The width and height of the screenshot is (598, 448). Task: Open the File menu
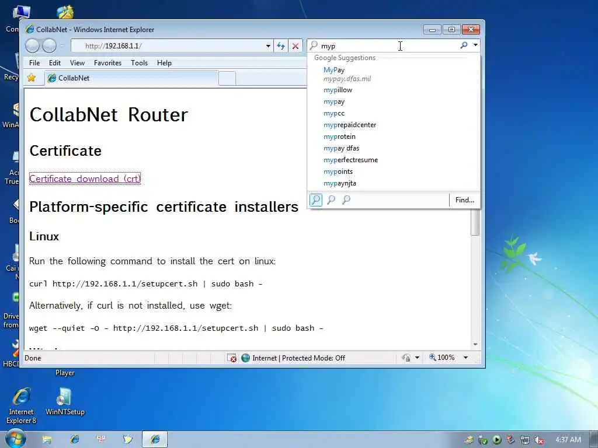[34, 63]
